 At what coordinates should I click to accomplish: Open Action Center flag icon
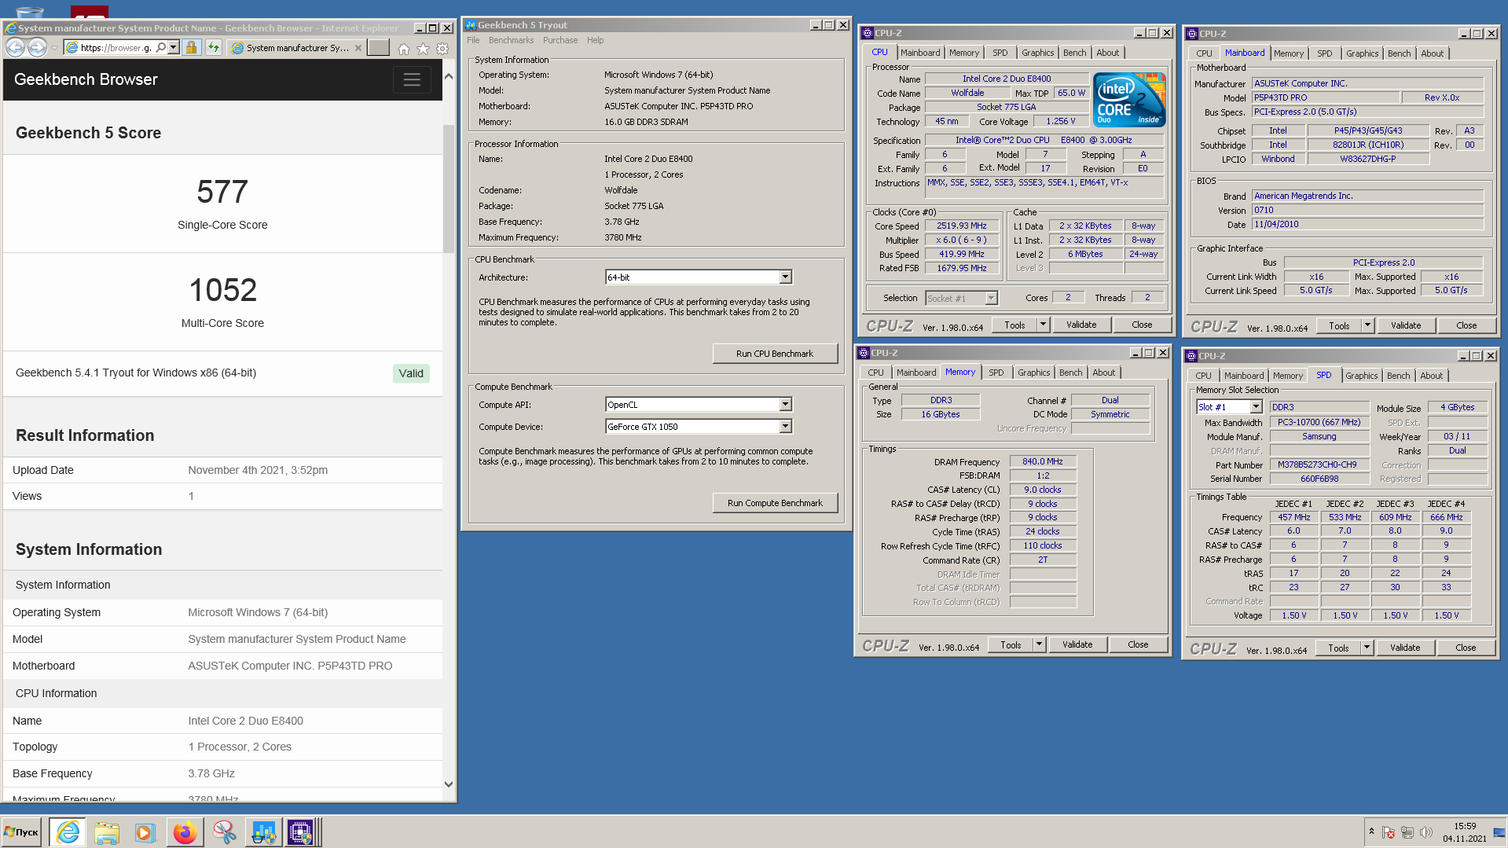pos(1389,832)
